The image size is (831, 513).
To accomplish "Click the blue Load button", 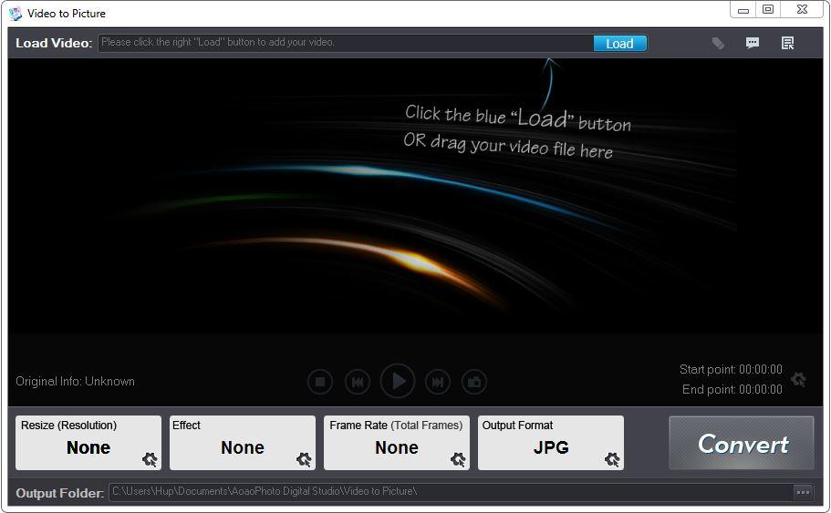I will [x=619, y=44].
